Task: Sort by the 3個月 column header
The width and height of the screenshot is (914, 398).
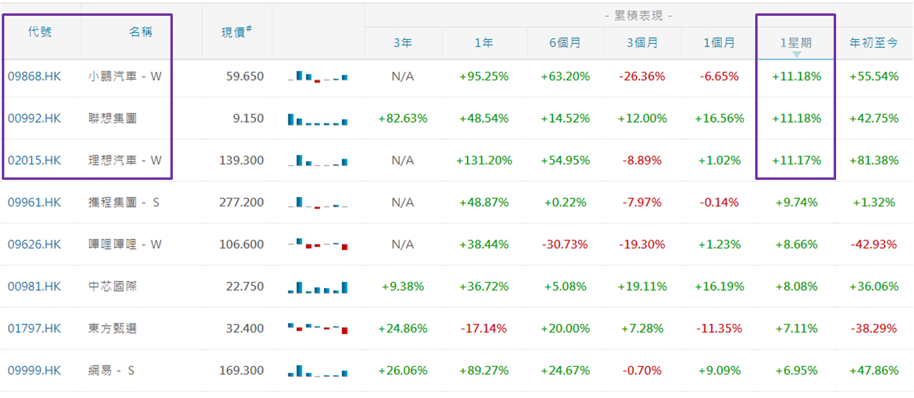Action: pos(643,43)
